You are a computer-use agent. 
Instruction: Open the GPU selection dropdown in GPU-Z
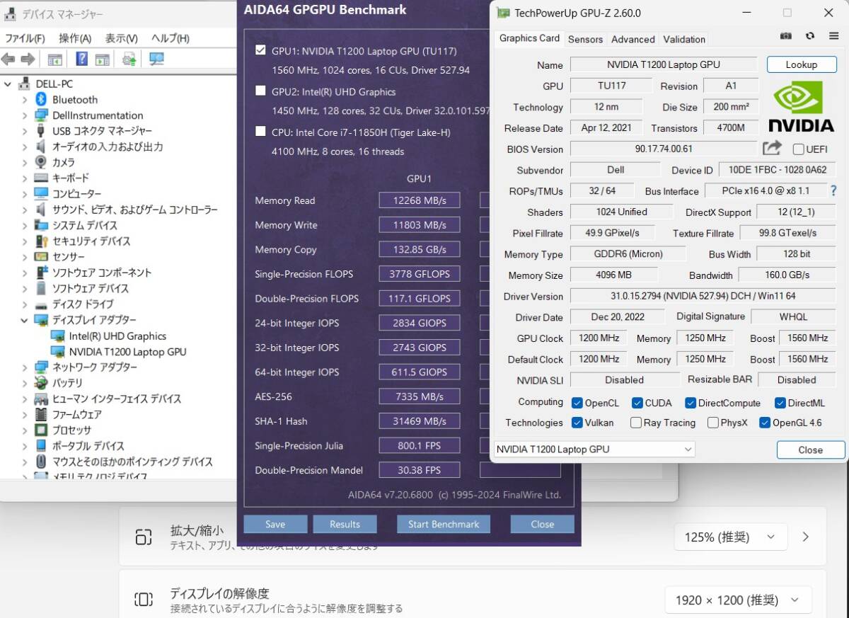[594, 450]
